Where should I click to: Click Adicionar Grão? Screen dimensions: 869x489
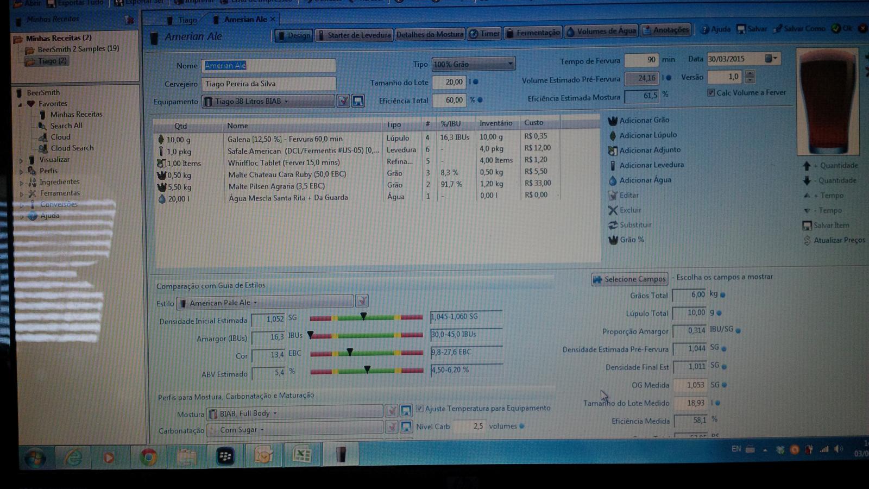(639, 120)
